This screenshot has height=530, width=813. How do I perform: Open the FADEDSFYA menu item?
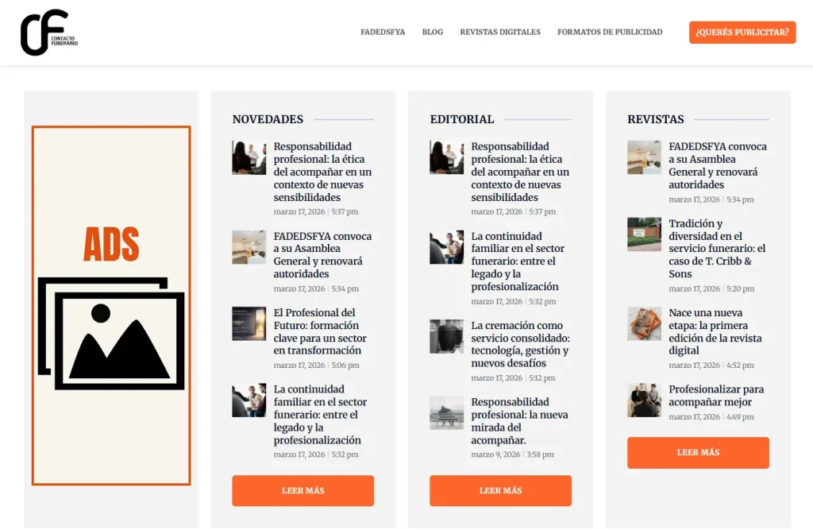383,33
